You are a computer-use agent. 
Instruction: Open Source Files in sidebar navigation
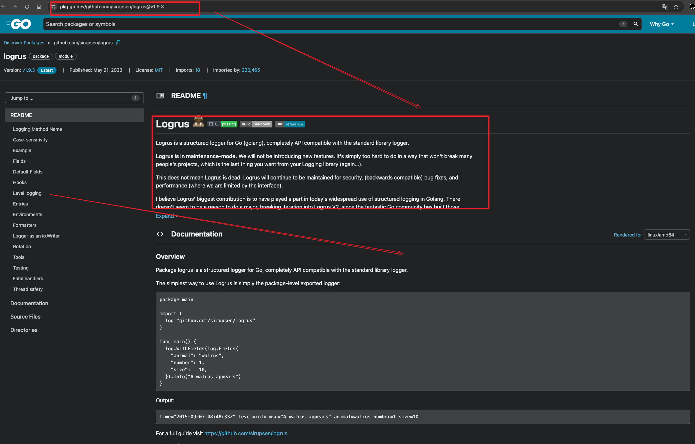coord(25,317)
